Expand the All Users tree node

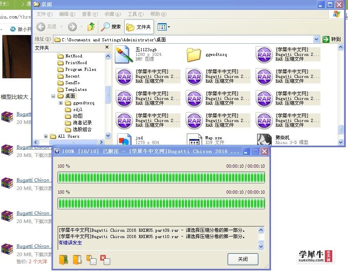click(46, 136)
